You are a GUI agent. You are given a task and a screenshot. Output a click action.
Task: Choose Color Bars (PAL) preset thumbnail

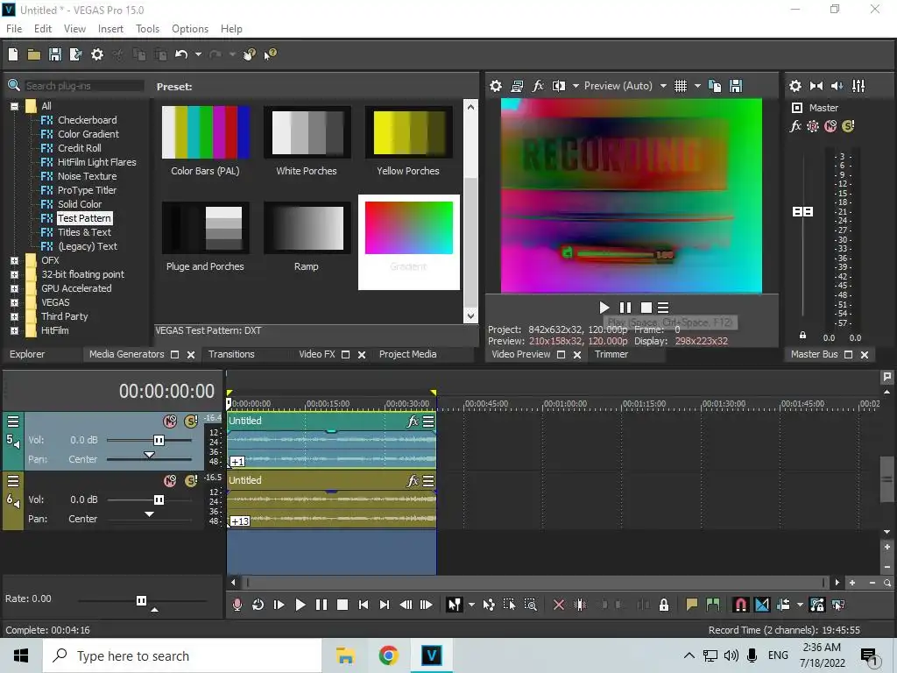[205, 132]
